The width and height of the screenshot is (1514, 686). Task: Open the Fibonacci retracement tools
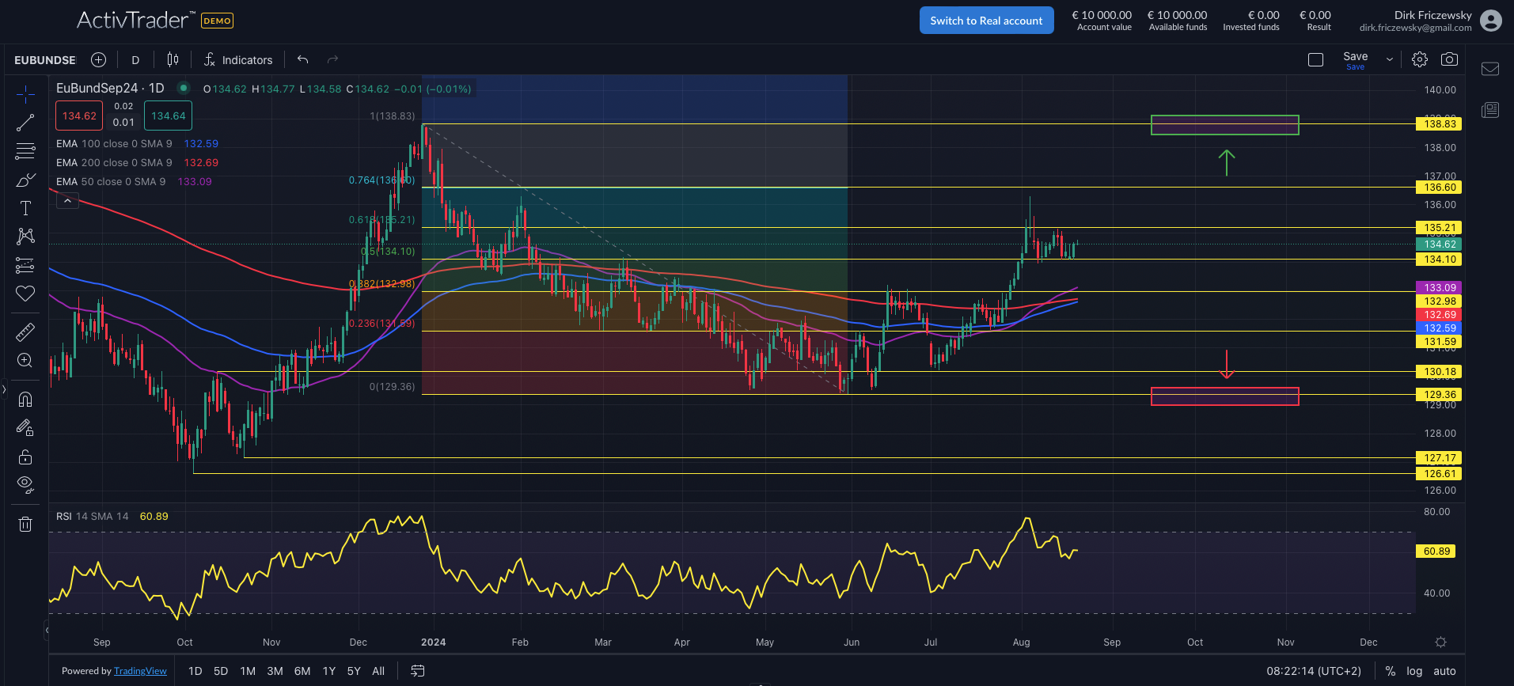[x=25, y=150]
